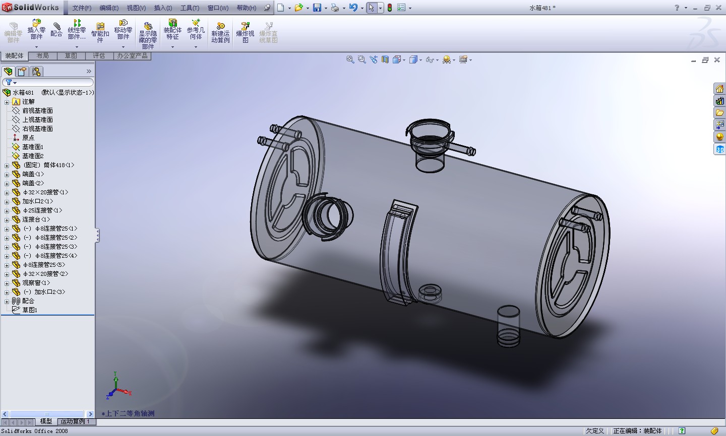Select the Move Component (移动零部件) tool
Screen dimensions: 726x436
click(123, 30)
